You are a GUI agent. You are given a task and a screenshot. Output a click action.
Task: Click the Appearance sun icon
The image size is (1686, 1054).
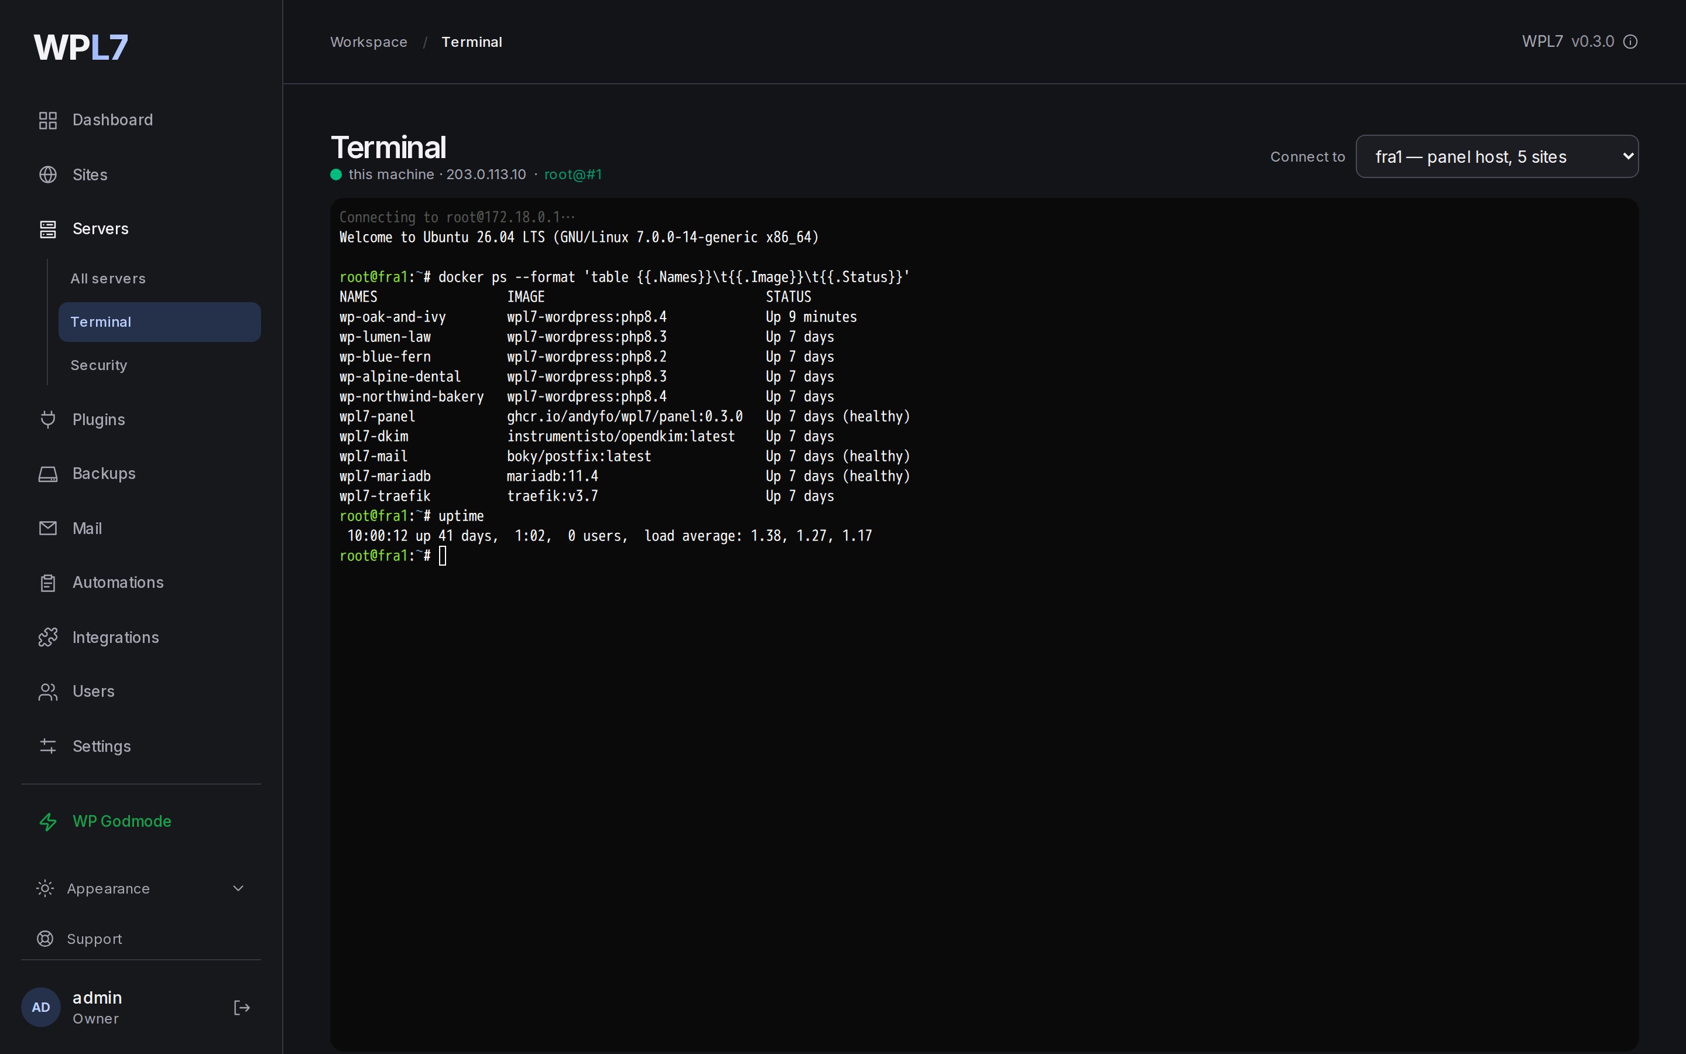pos(44,888)
